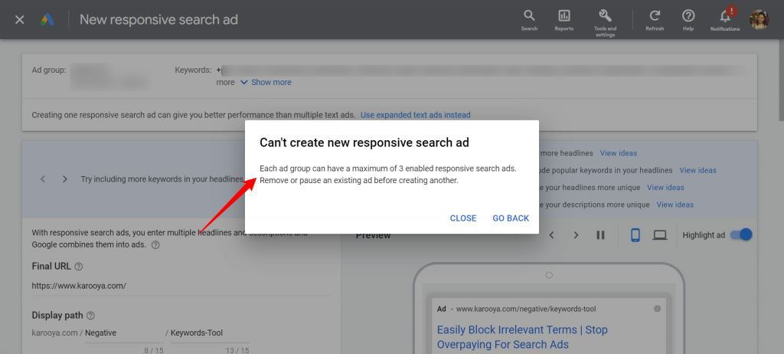Click the account profile avatar
Image resolution: width=784 pixels, height=354 pixels.
tap(759, 19)
